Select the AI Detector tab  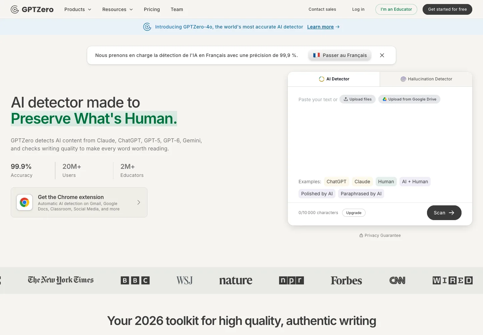click(x=334, y=79)
